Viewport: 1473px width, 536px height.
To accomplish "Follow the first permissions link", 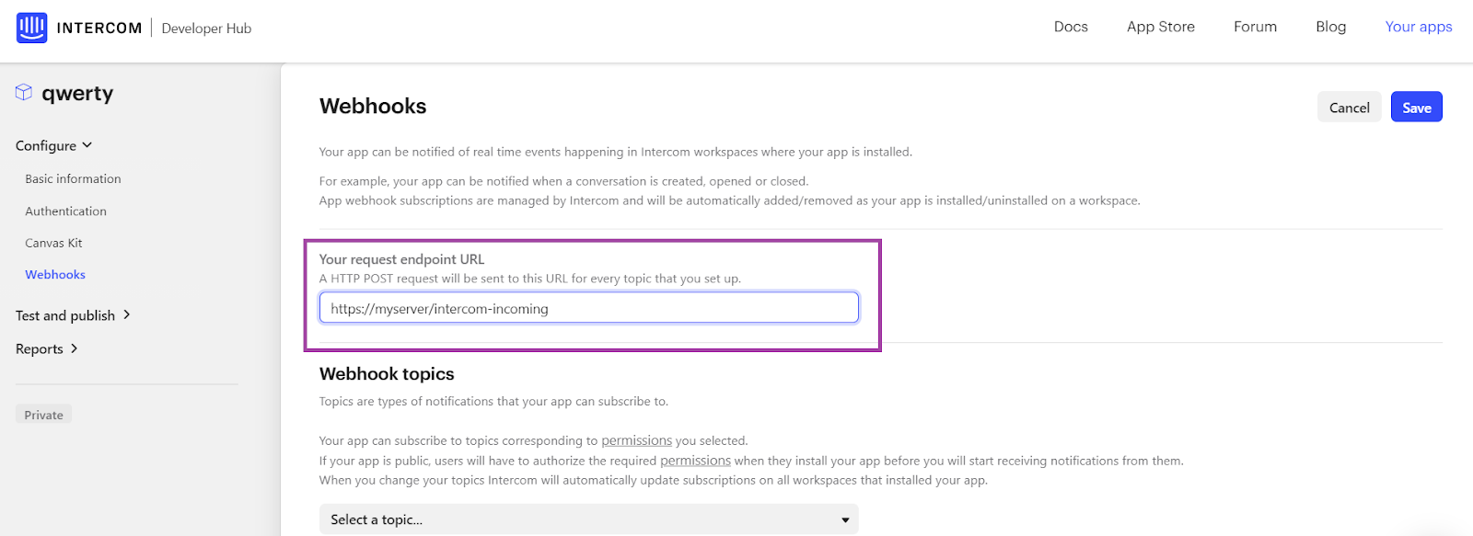I will pos(636,440).
